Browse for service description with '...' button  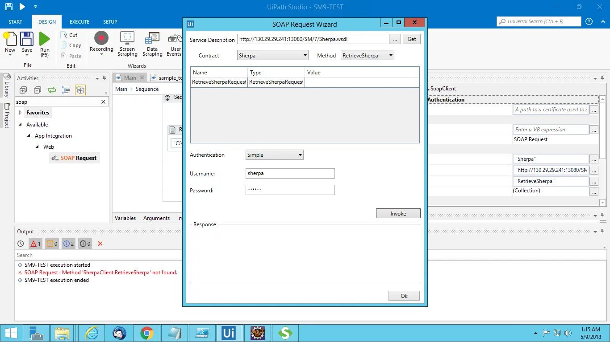click(x=395, y=39)
